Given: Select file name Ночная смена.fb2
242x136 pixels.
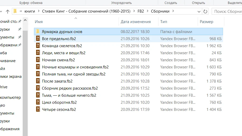Looking at the screenshot, I should (x=58, y=60).
